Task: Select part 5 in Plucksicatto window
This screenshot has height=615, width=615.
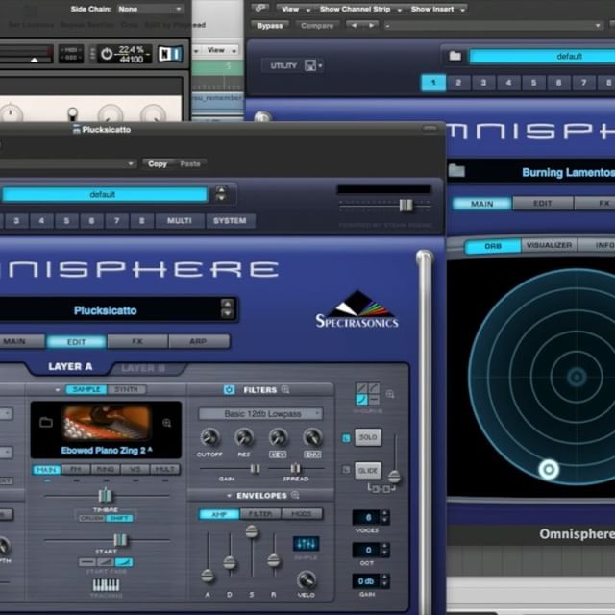Action: coord(66,220)
